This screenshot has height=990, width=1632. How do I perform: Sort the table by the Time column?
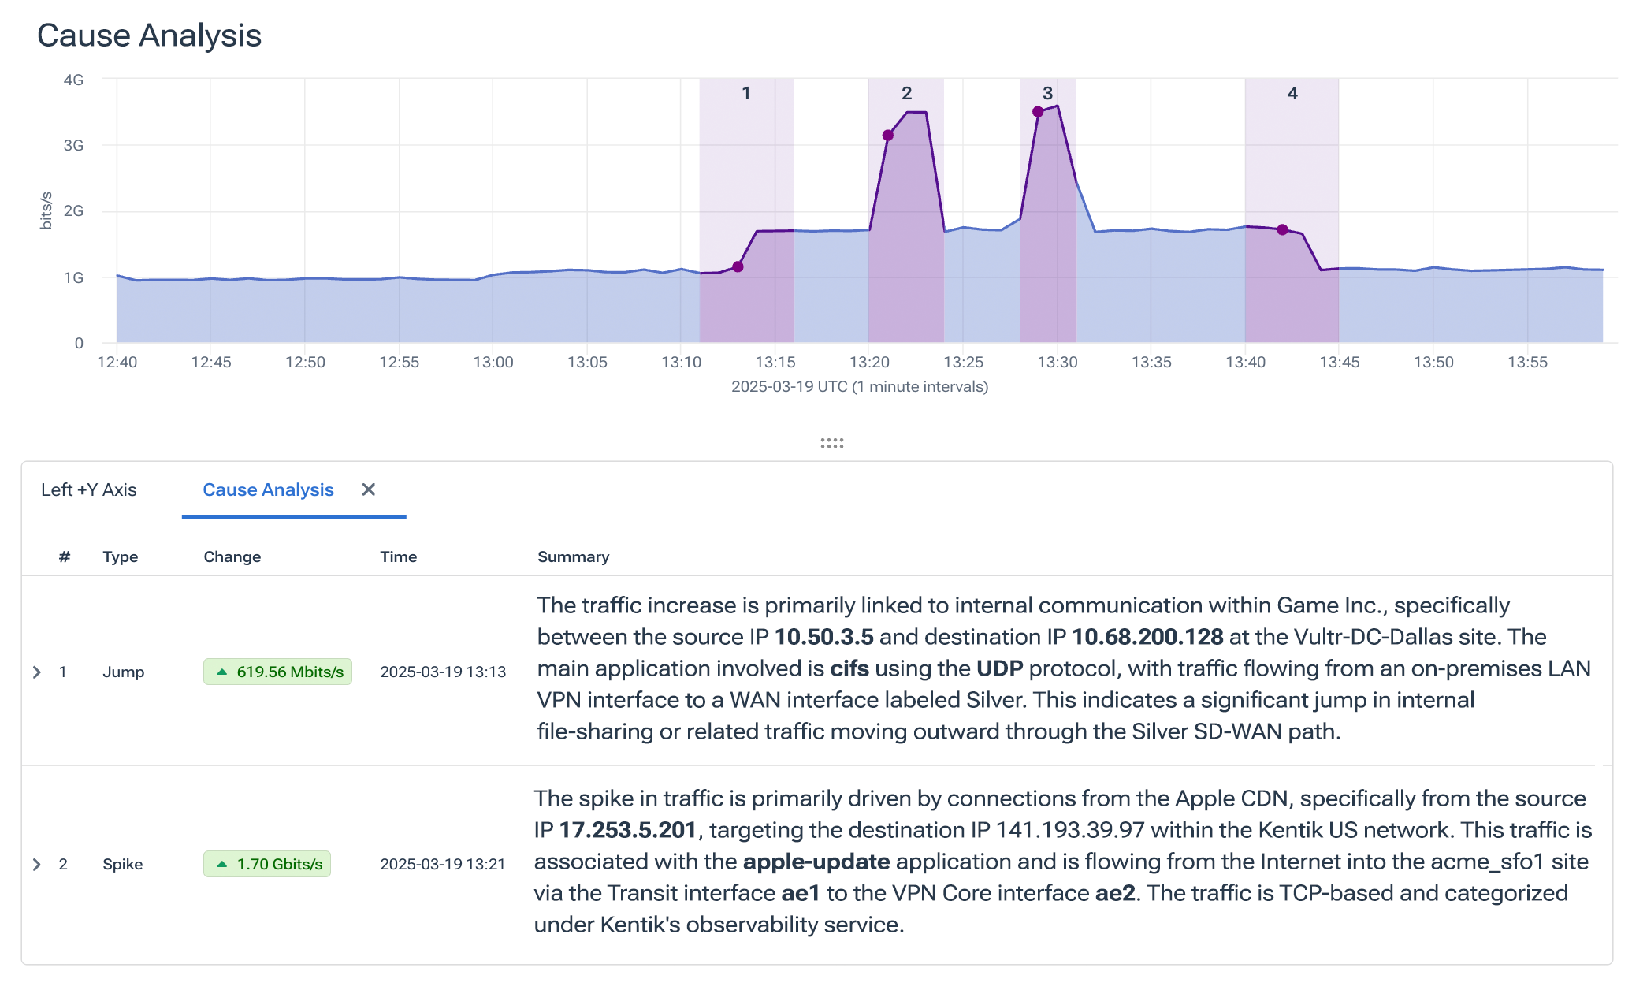tap(398, 556)
